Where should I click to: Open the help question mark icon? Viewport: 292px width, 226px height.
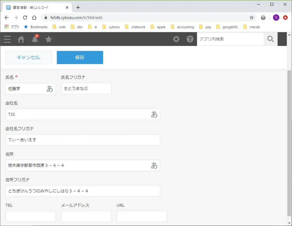coord(190,39)
